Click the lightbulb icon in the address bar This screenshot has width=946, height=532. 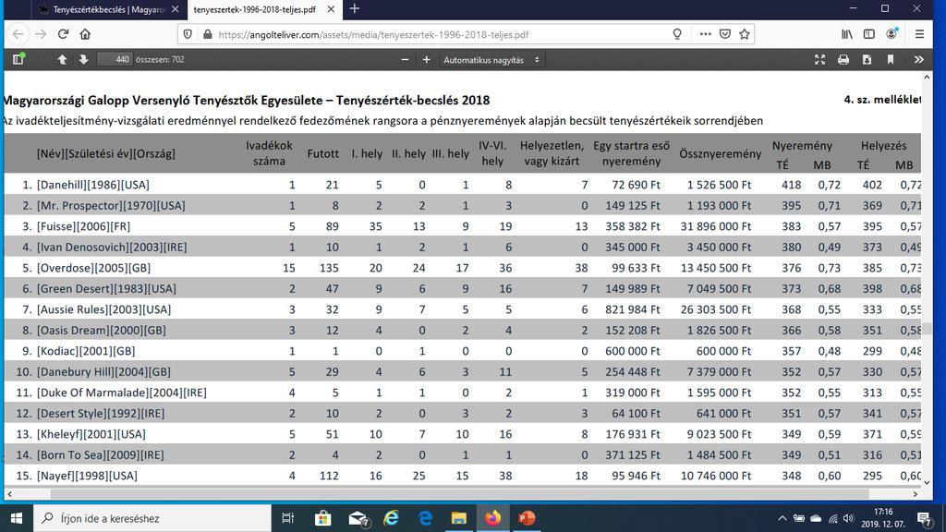[x=677, y=34]
